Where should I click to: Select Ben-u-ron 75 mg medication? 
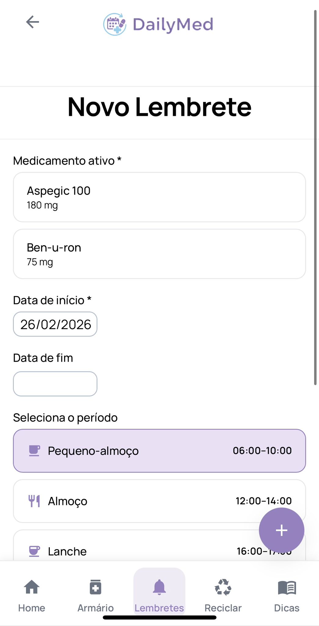coord(159,254)
